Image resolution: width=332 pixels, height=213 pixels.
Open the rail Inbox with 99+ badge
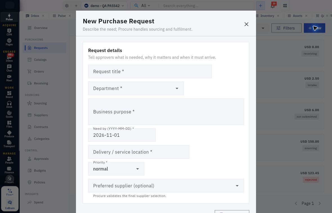pyautogui.click(x=9, y=58)
